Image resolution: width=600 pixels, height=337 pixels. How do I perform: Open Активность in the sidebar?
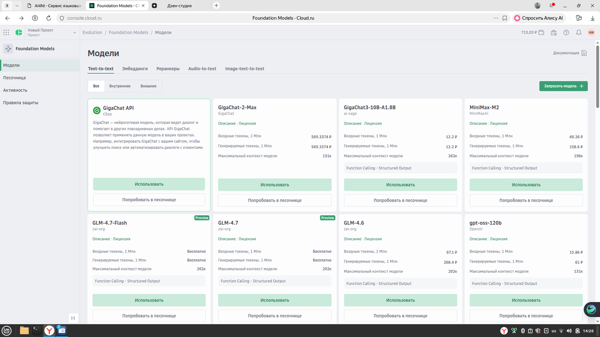point(40,90)
